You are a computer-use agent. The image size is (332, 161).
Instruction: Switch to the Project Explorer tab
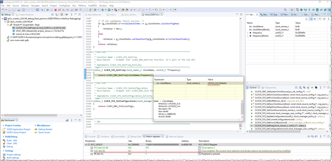[26, 15]
